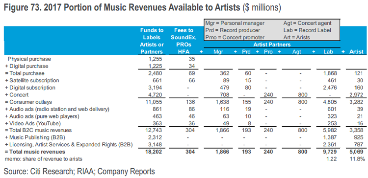Viewport: 368px width, 178px height.
Task: Click the 'Physical purchase' row label
Action: point(29,59)
